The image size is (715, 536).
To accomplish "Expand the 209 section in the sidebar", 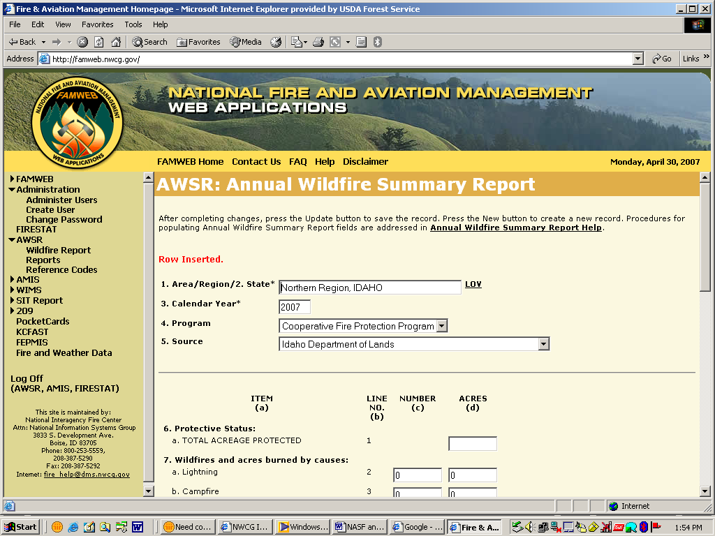I will coord(13,311).
